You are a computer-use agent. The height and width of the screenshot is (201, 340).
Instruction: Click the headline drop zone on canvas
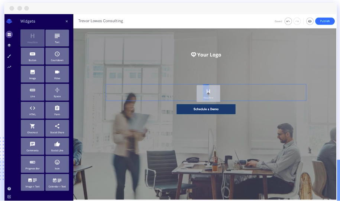(206, 93)
